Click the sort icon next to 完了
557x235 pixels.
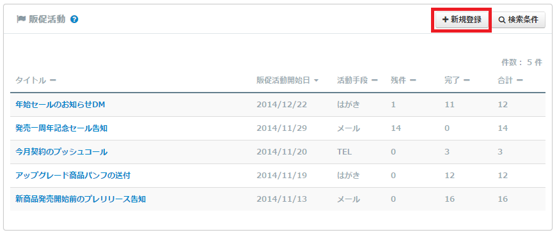click(466, 80)
